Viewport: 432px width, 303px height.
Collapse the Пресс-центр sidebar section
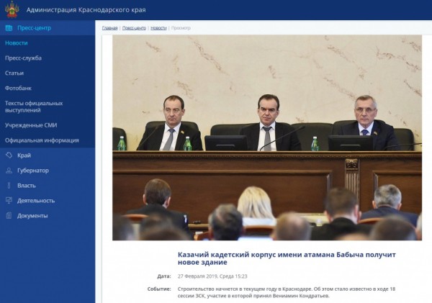click(34, 28)
